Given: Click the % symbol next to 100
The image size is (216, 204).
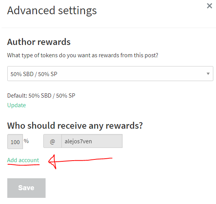Looking at the screenshot, I should pyautogui.click(x=26, y=141).
